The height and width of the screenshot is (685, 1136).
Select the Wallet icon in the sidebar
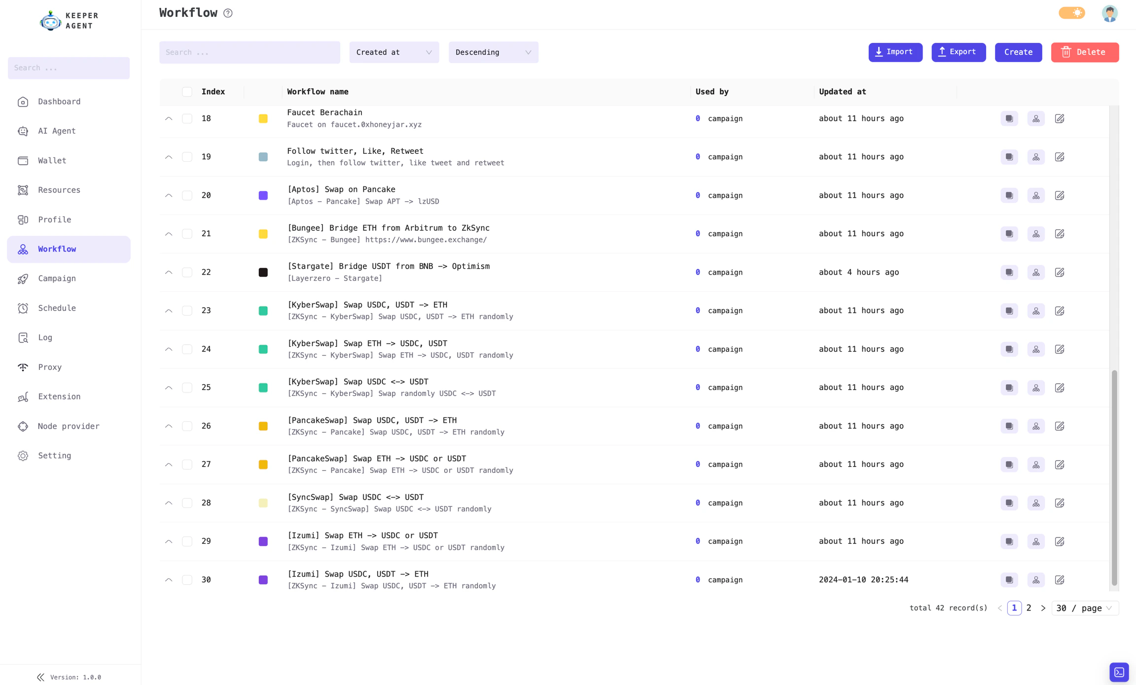point(23,160)
